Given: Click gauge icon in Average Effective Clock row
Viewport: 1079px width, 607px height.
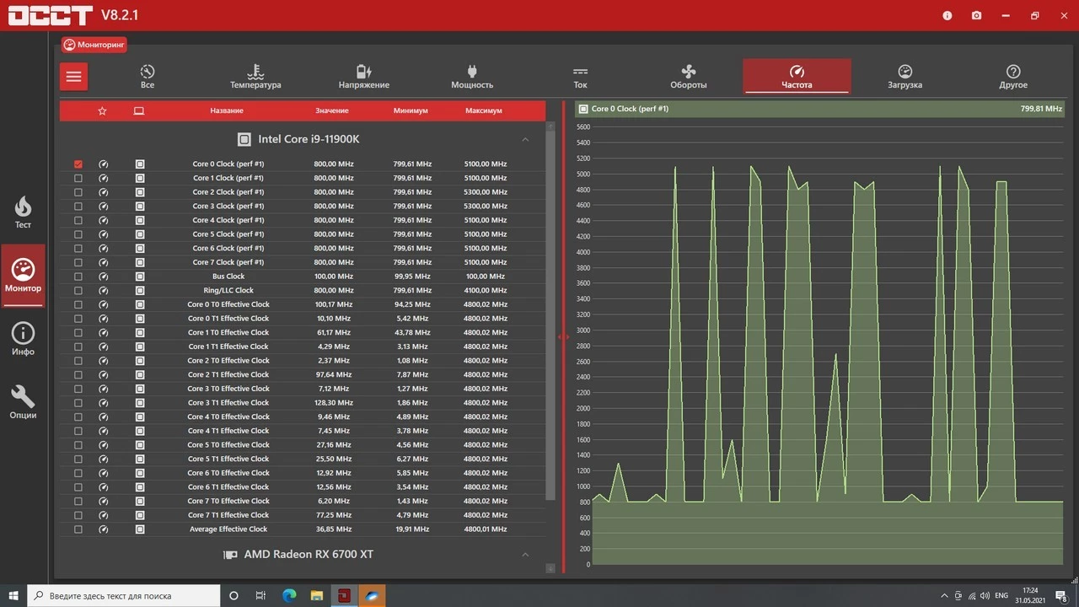Looking at the screenshot, I should (x=104, y=529).
